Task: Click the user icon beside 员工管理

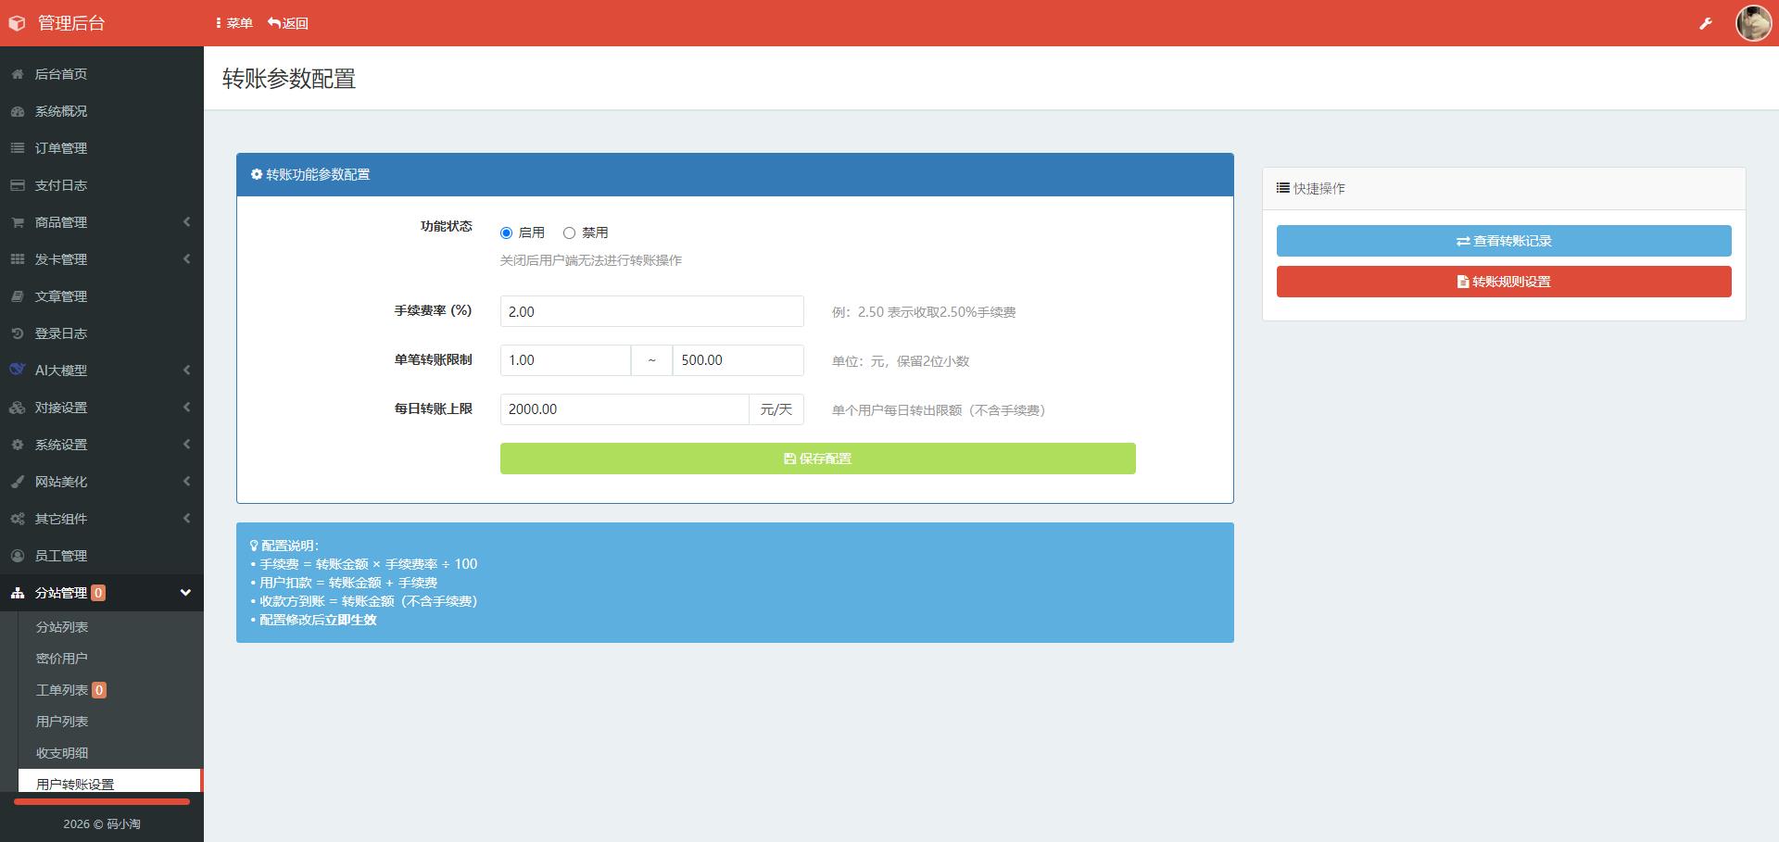Action: pos(18,556)
